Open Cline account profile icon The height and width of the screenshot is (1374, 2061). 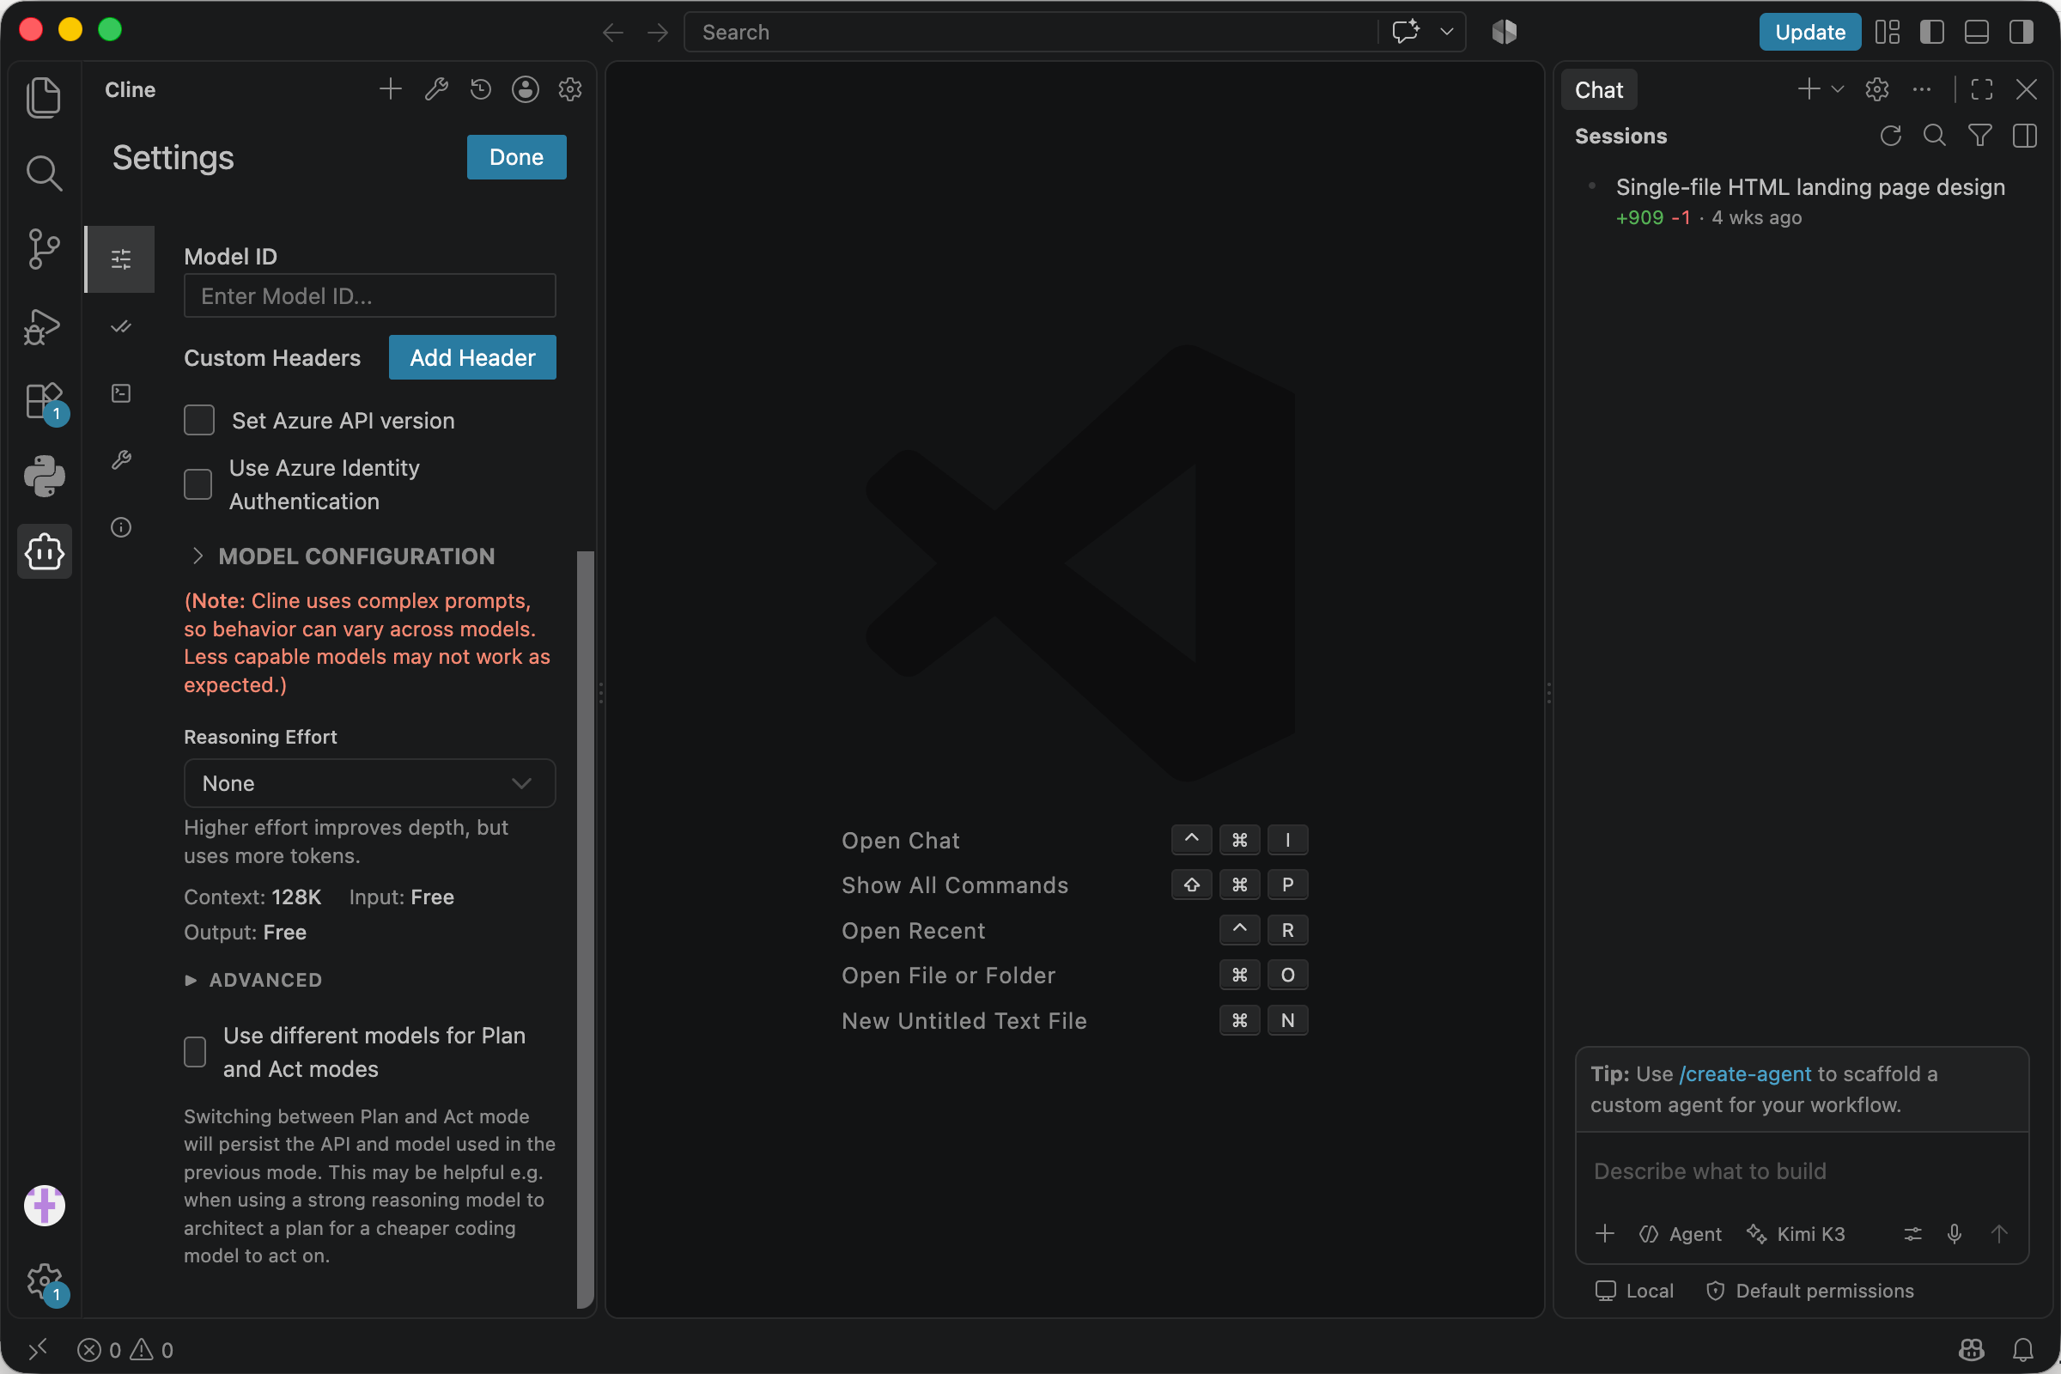tap(525, 89)
